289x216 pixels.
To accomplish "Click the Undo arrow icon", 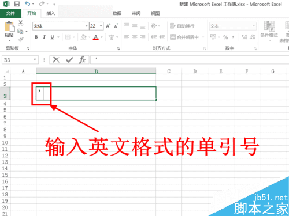I will (x=28, y=3).
